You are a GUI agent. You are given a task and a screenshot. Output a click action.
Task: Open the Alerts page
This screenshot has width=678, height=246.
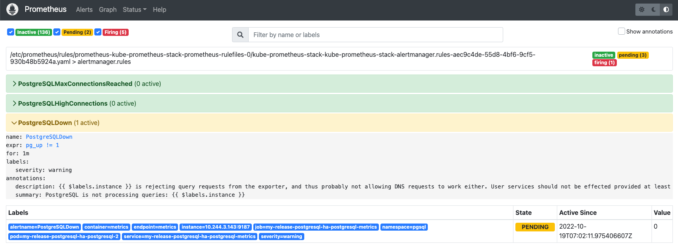coord(84,9)
